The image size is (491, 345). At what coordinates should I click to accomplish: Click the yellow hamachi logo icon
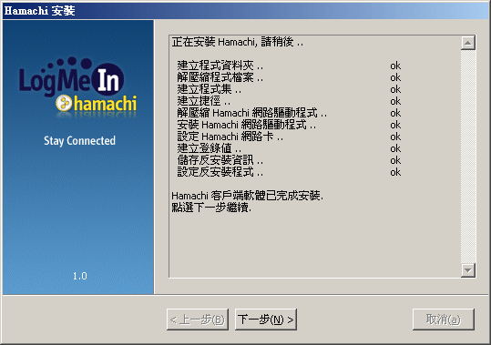(64, 103)
